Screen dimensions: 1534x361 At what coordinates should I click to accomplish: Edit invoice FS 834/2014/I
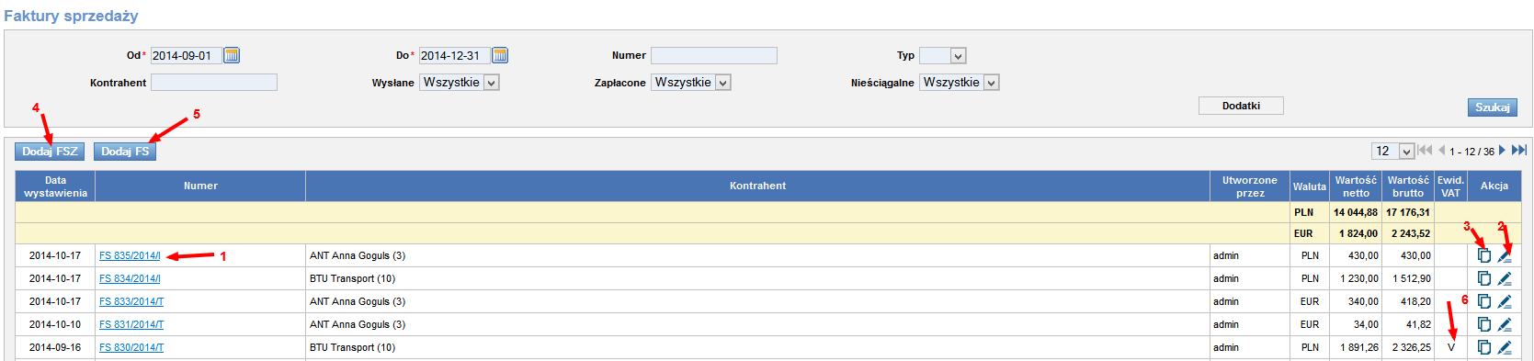click(x=1505, y=278)
